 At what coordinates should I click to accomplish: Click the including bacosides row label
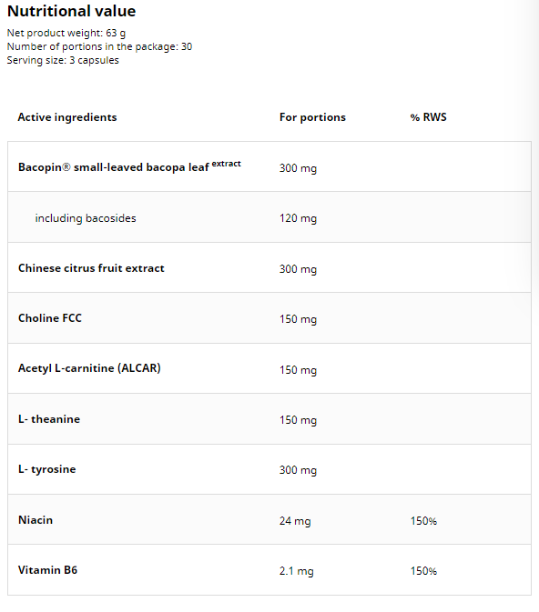86,218
